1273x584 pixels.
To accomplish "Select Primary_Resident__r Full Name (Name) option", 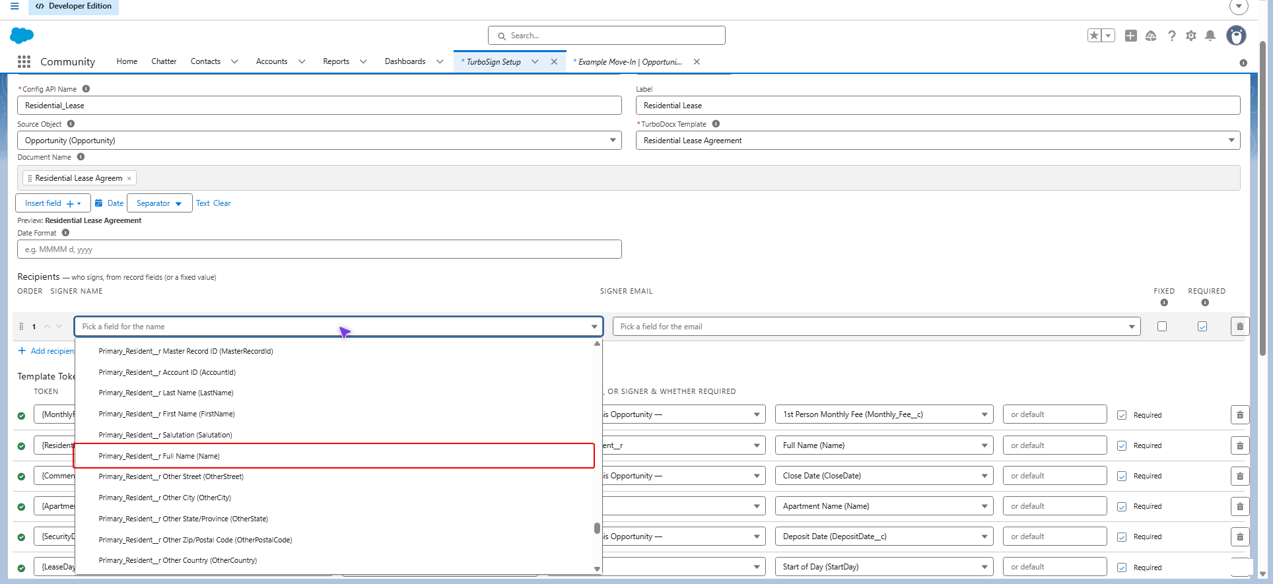I will pos(334,456).
